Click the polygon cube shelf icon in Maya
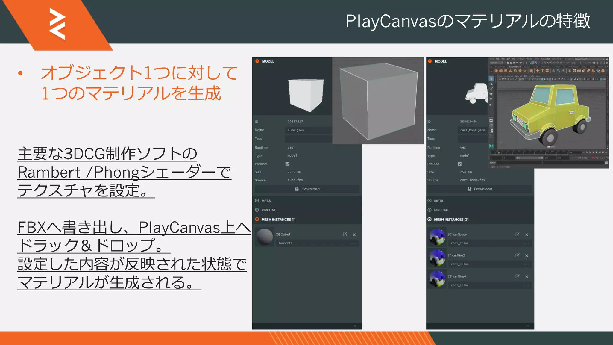This screenshot has height=345, width=613. click(x=501, y=71)
